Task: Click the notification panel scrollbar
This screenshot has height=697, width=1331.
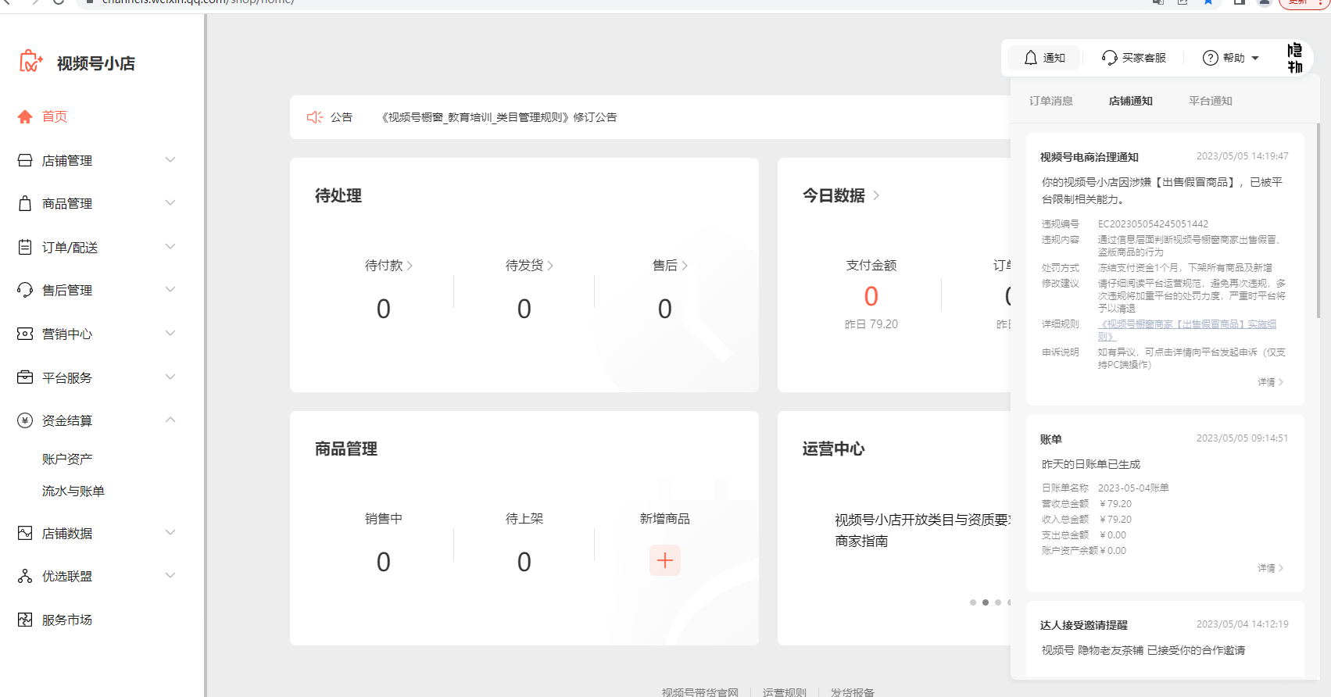Action: pyautogui.click(x=1318, y=220)
